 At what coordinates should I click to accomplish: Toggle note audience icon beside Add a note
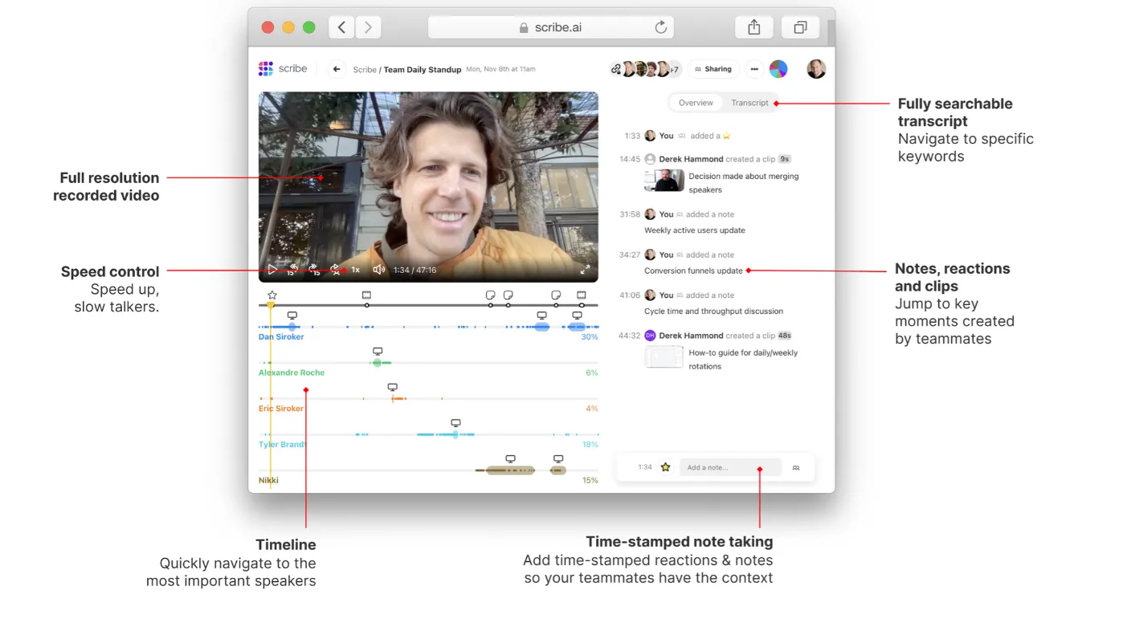(796, 467)
